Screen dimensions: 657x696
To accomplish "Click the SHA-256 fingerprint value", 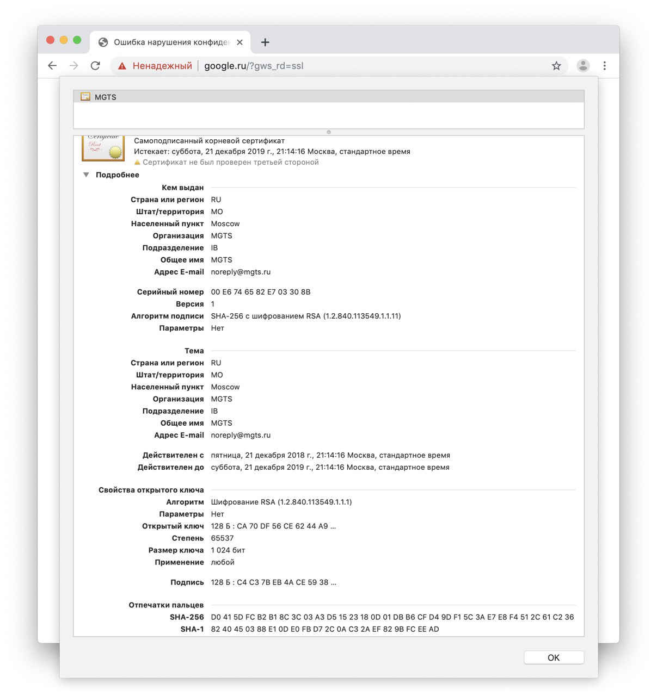I will tap(392, 617).
